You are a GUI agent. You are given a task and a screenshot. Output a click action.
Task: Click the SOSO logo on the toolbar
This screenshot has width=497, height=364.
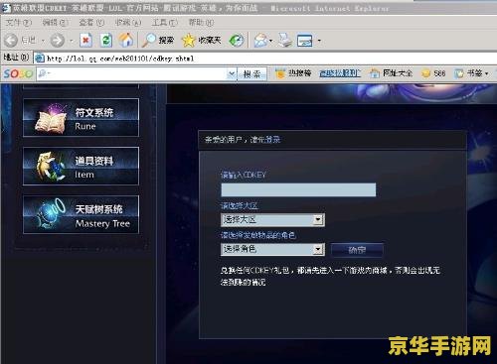click(x=18, y=73)
